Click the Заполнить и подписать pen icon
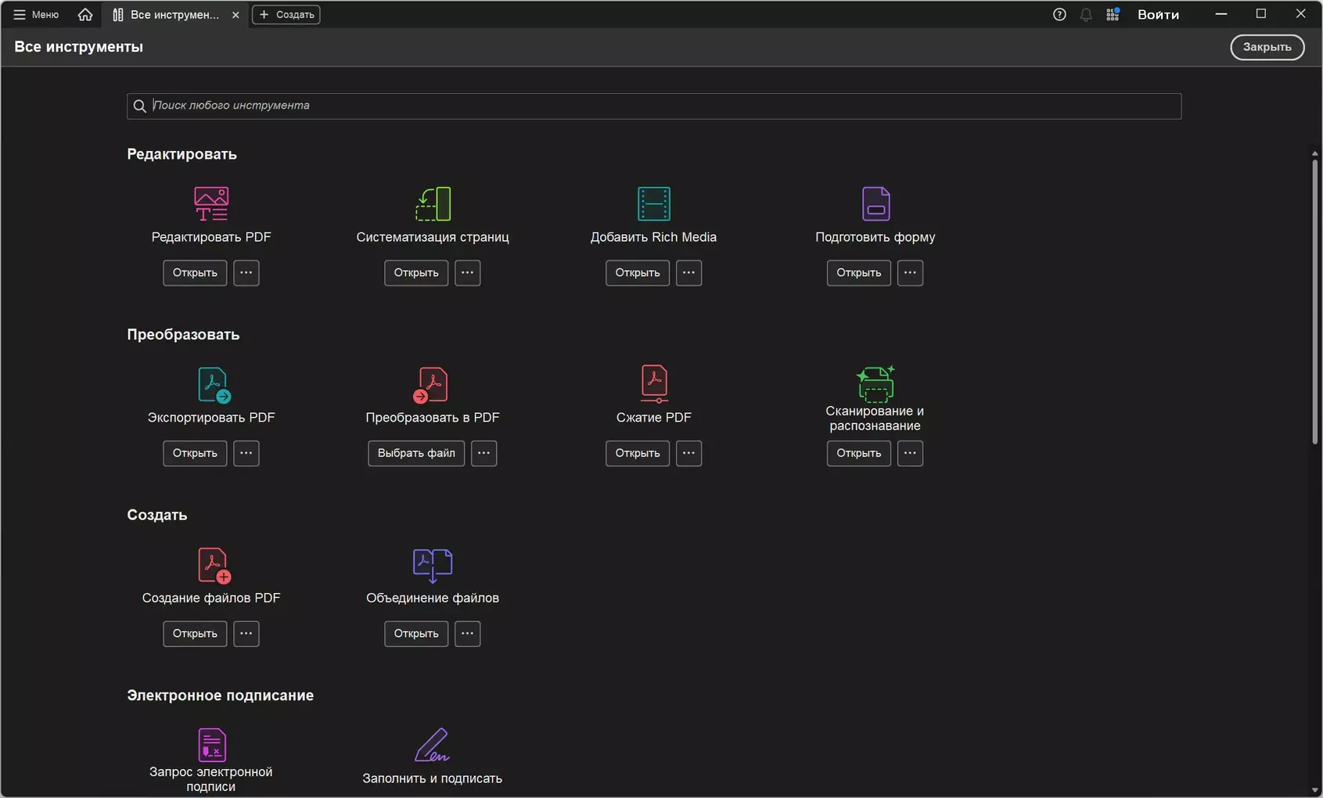The width and height of the screenshot is (1323, 798). click(432, 745)
